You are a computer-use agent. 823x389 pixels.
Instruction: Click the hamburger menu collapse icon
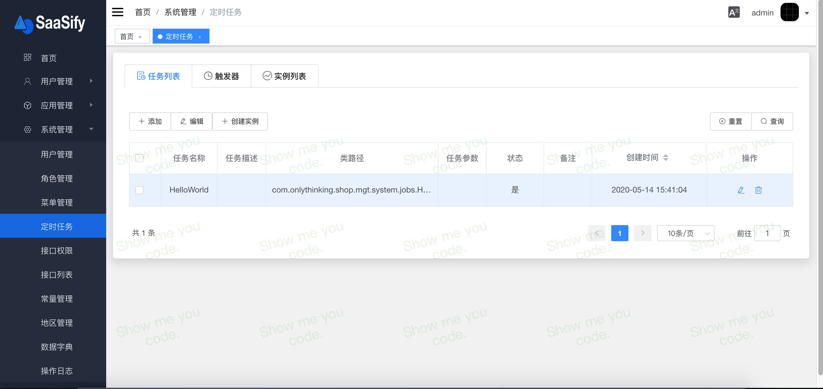pyautogui.click(x=118, y=12)
